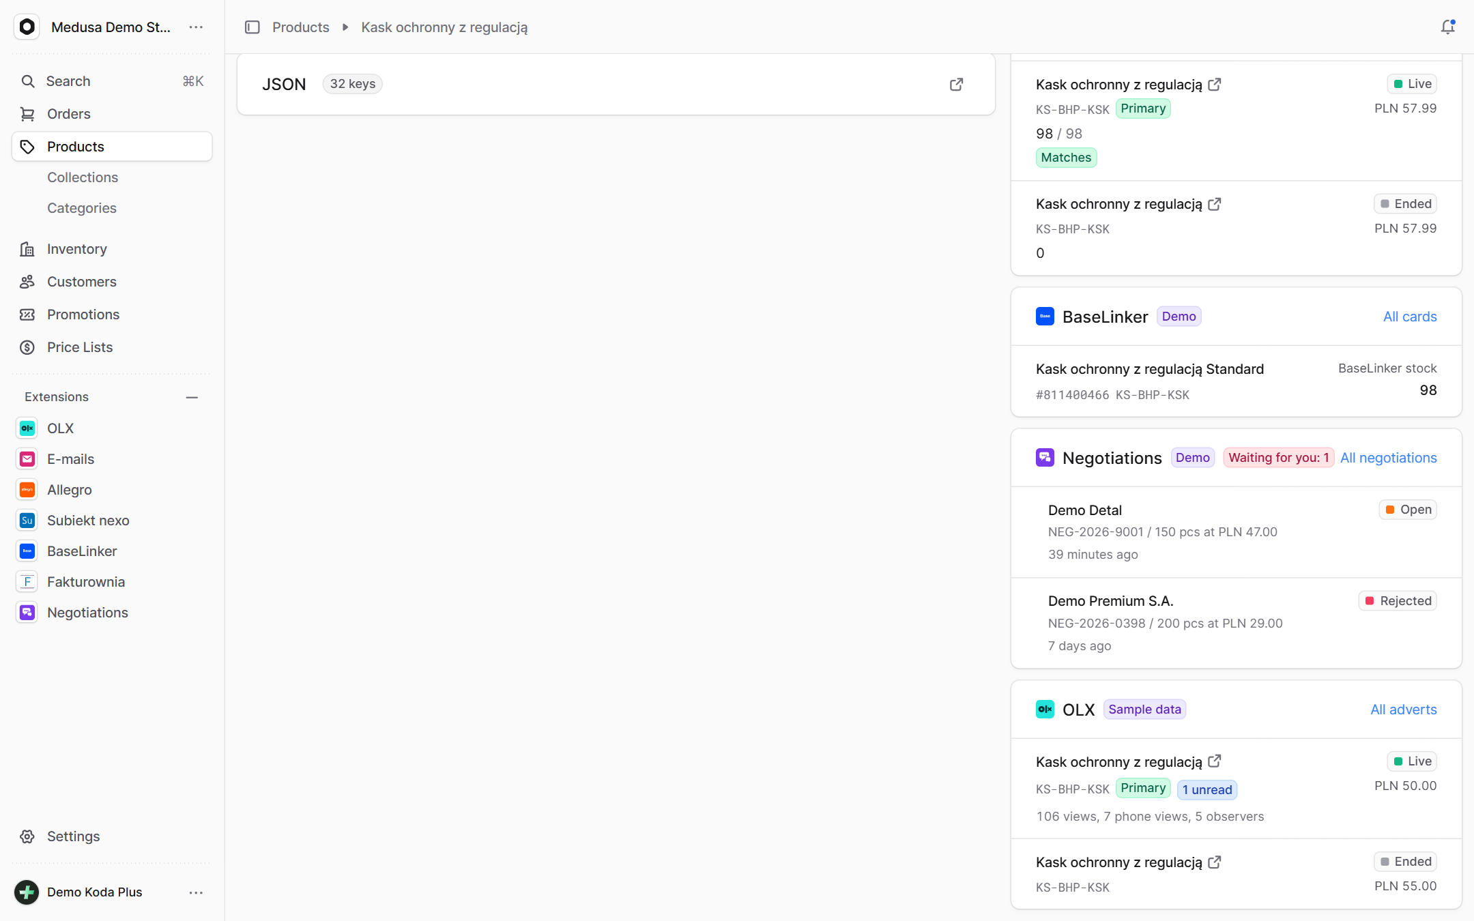The width and height of the screenshot is (1474, 921).
Task: Click the 'Waiting for you: 1' badge
Action: coord(1279,458)
